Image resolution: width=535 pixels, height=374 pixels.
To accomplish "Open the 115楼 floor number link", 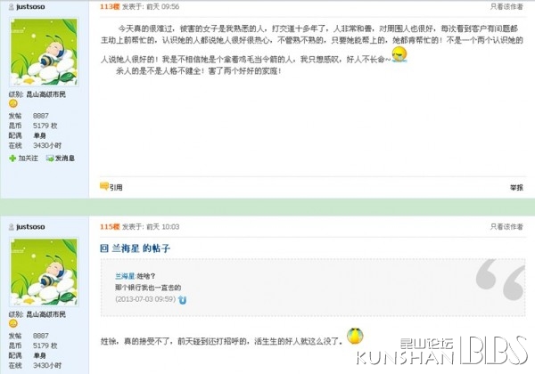I will (110, 226).
